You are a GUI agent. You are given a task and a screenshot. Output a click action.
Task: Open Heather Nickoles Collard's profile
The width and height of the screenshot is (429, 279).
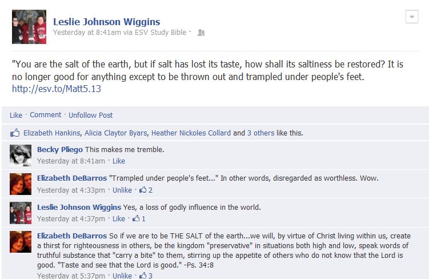(x=191, y=133)
